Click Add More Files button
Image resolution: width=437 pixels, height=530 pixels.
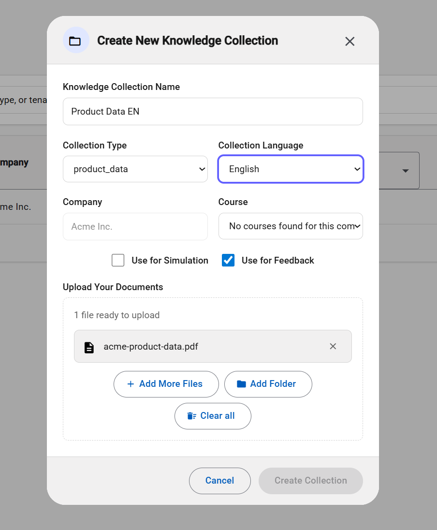[166, 384]
